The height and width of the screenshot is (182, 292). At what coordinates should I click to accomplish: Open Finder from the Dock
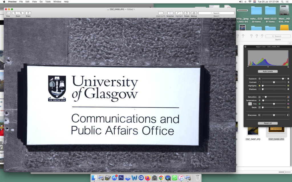click(94, 178)
